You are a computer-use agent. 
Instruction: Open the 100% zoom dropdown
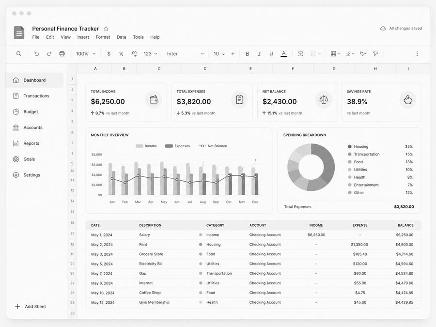click(85, 54)
